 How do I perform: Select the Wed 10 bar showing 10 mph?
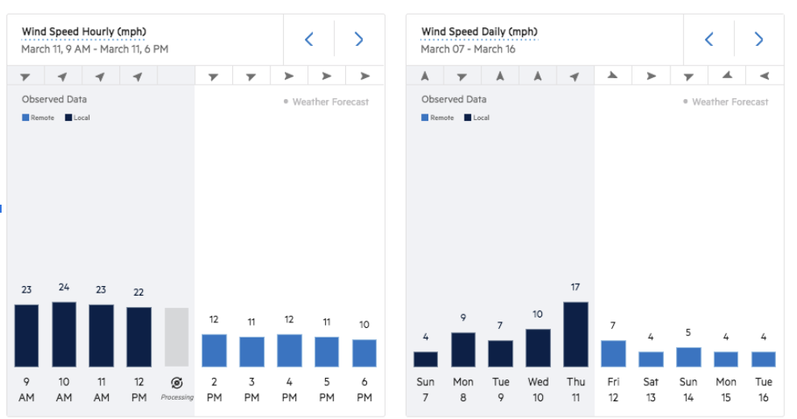(x=538, y=348)
